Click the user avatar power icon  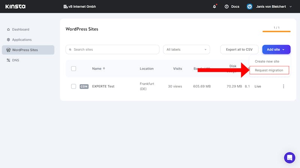click(249, 6)
